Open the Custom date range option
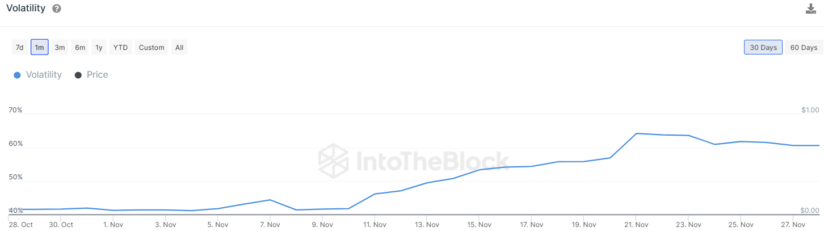The height and width of the screenshot is (231, 824). point(152,47)
